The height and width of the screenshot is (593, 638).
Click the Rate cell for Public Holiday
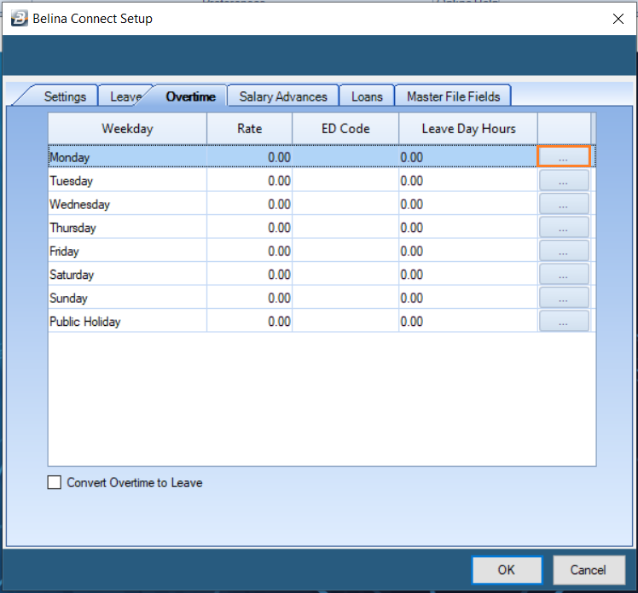pos(249,322)
